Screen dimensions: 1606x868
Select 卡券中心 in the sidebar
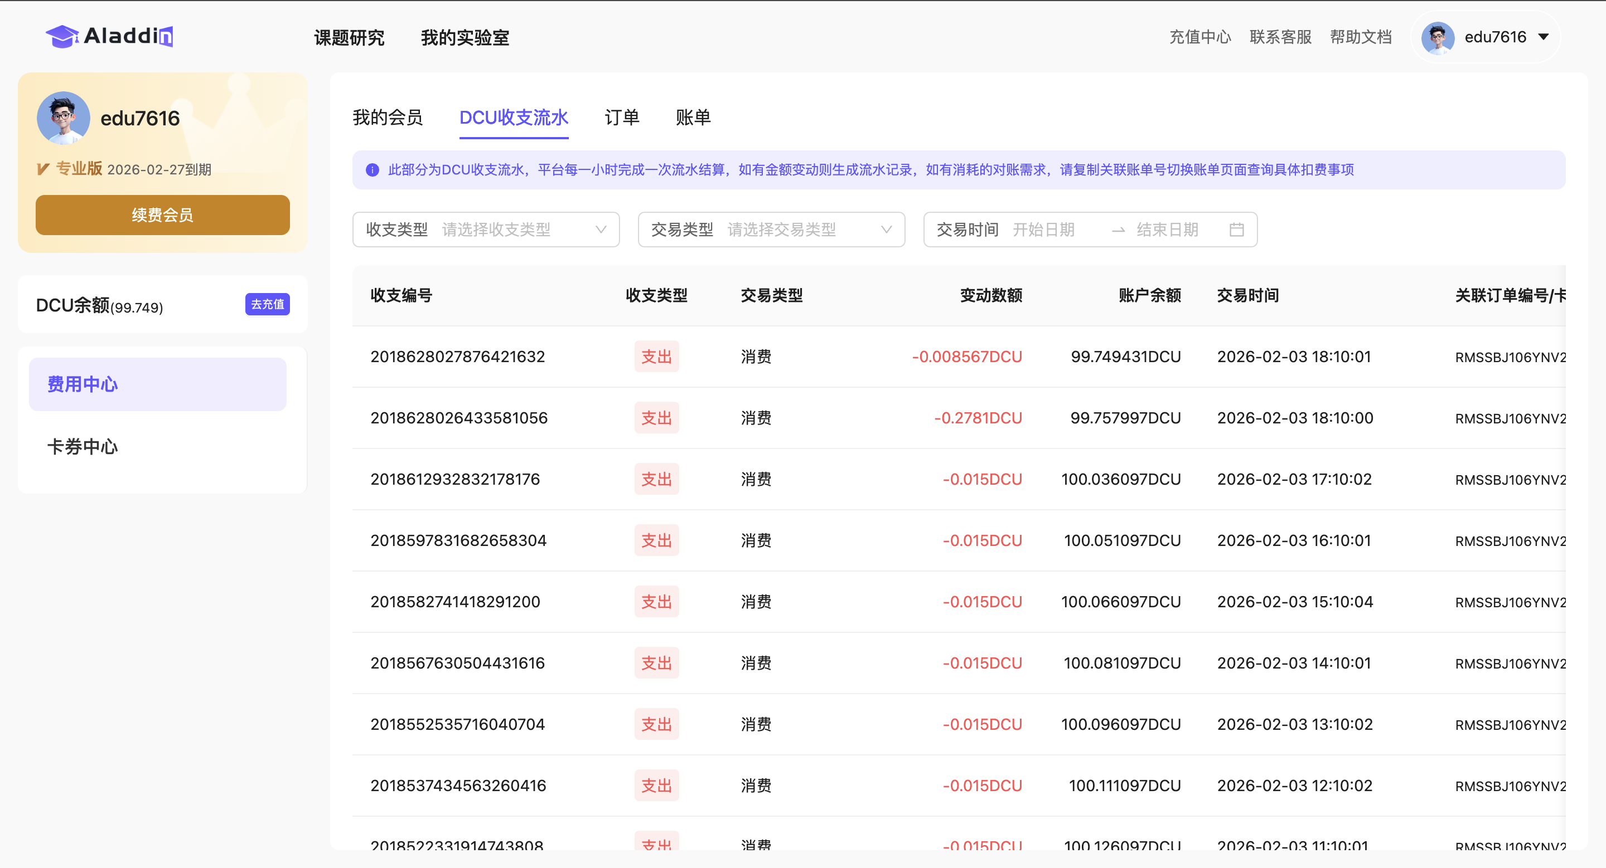point(83,446)
